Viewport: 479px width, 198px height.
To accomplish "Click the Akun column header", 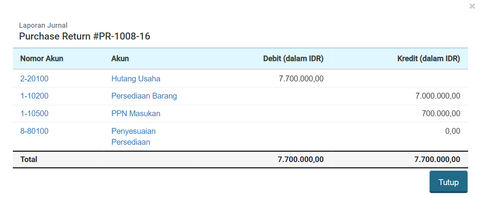I will [x=120, y=59].
